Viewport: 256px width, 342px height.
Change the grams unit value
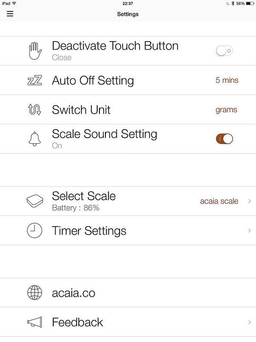(x=226, y=110)
